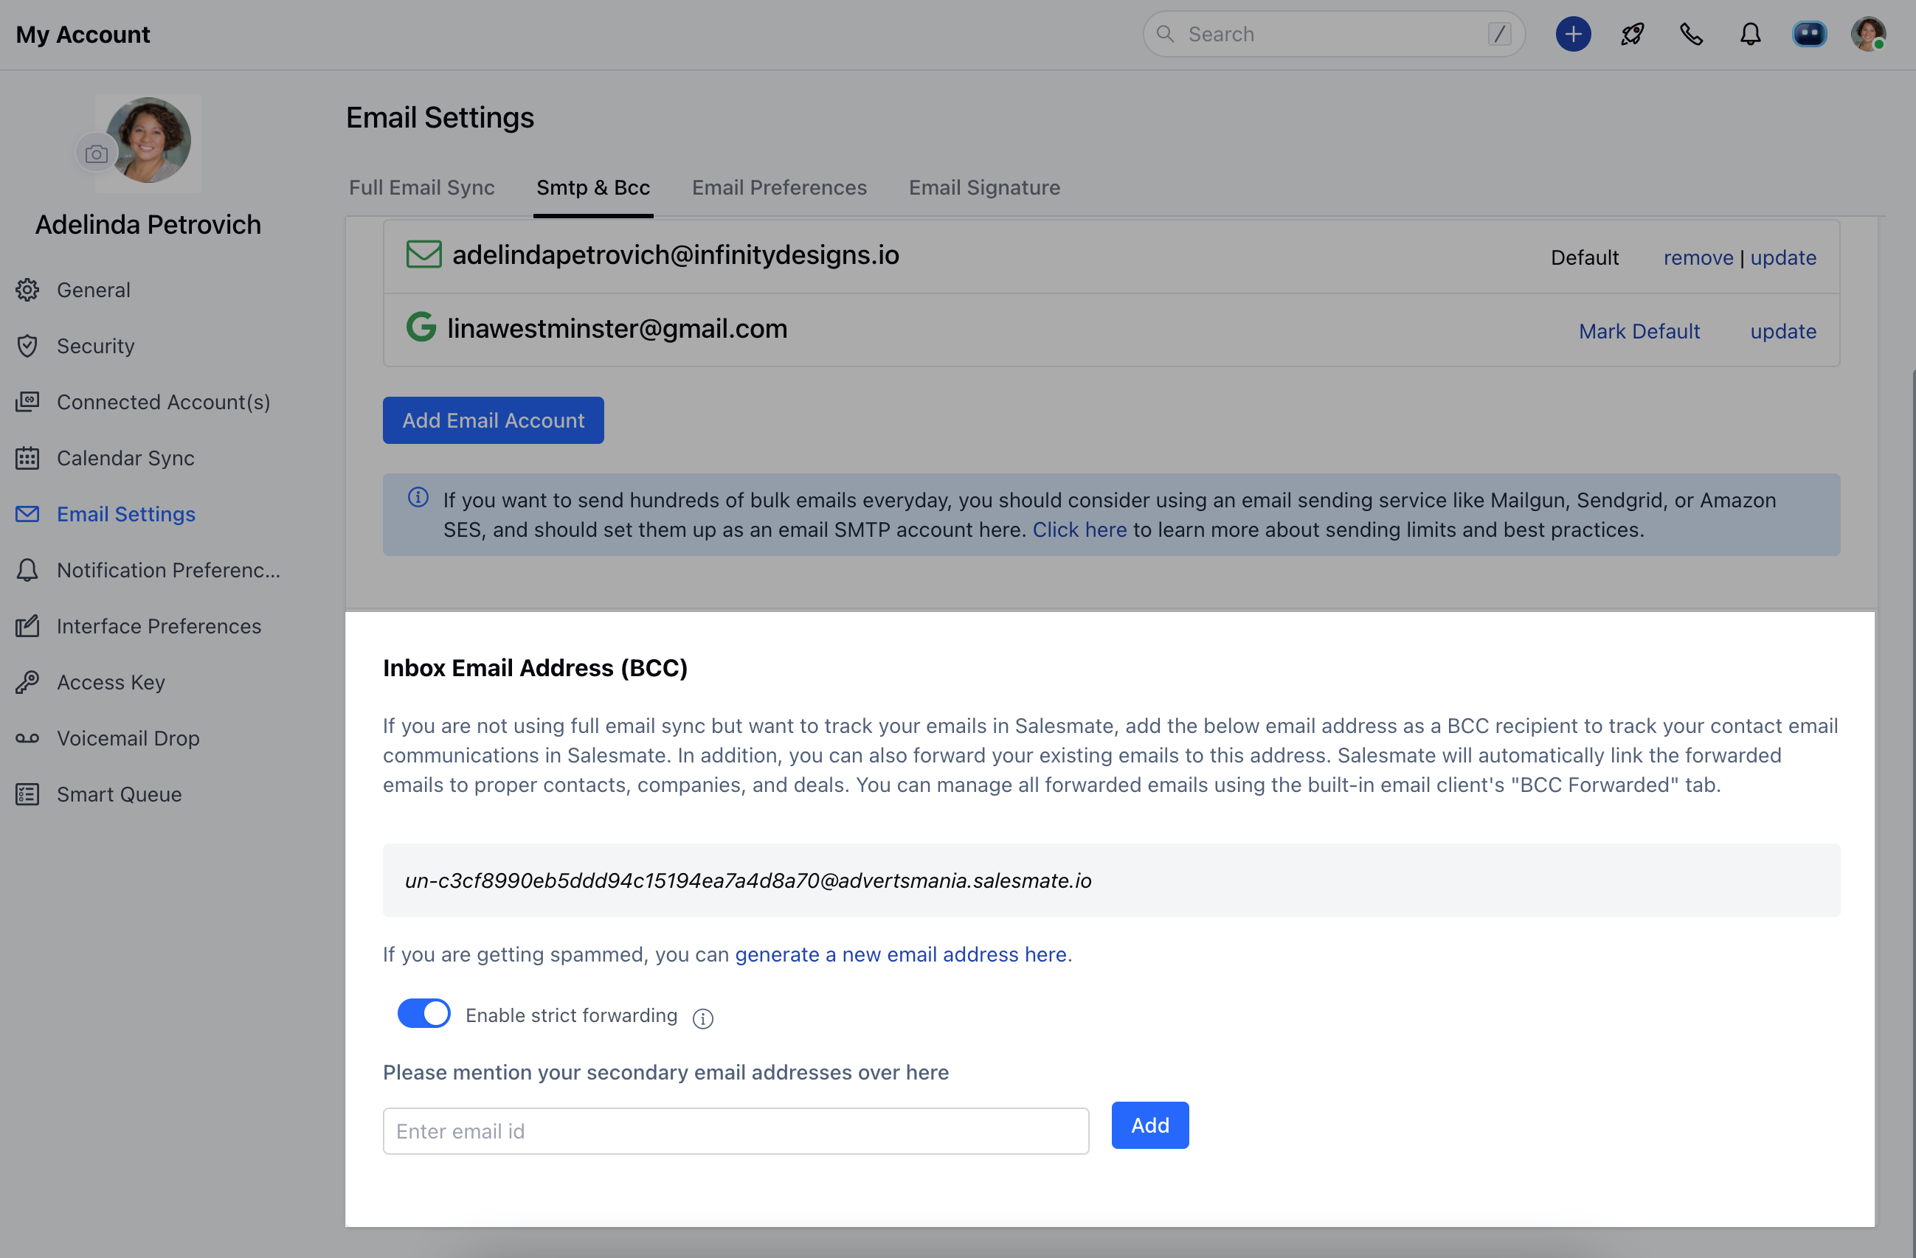
Task: Go to Access Key settings
Action: (x=110, y=681)
